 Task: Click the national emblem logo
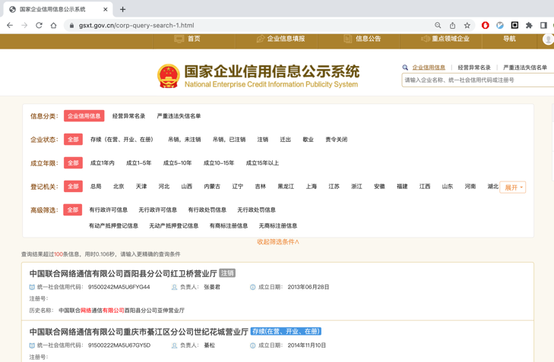click(169, 76)
